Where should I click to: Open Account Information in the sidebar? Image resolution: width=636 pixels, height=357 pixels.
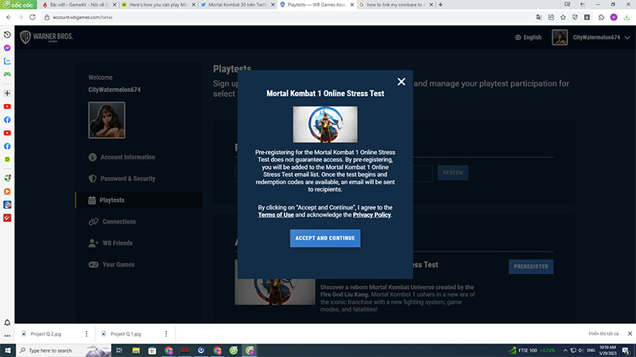[x=128, y=157]
